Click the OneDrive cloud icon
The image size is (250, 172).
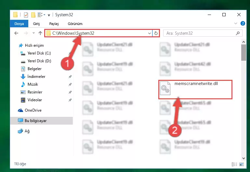pos(20,110)
